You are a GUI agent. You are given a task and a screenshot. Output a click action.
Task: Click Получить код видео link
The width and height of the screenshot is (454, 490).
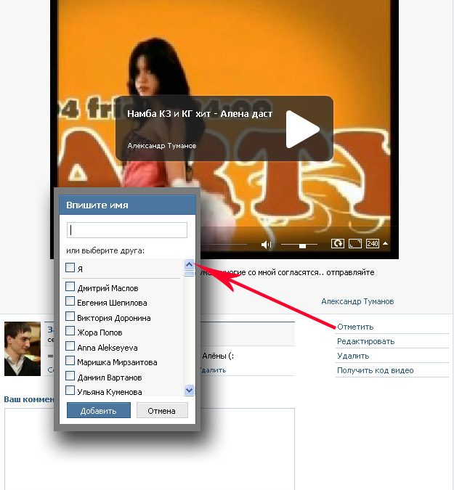point(375,370)
